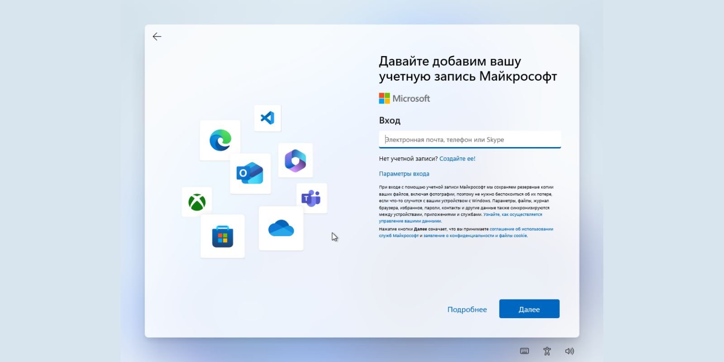Click the 'Далее' button
This screenshot has width=724, height=362.
coord(529,309)
